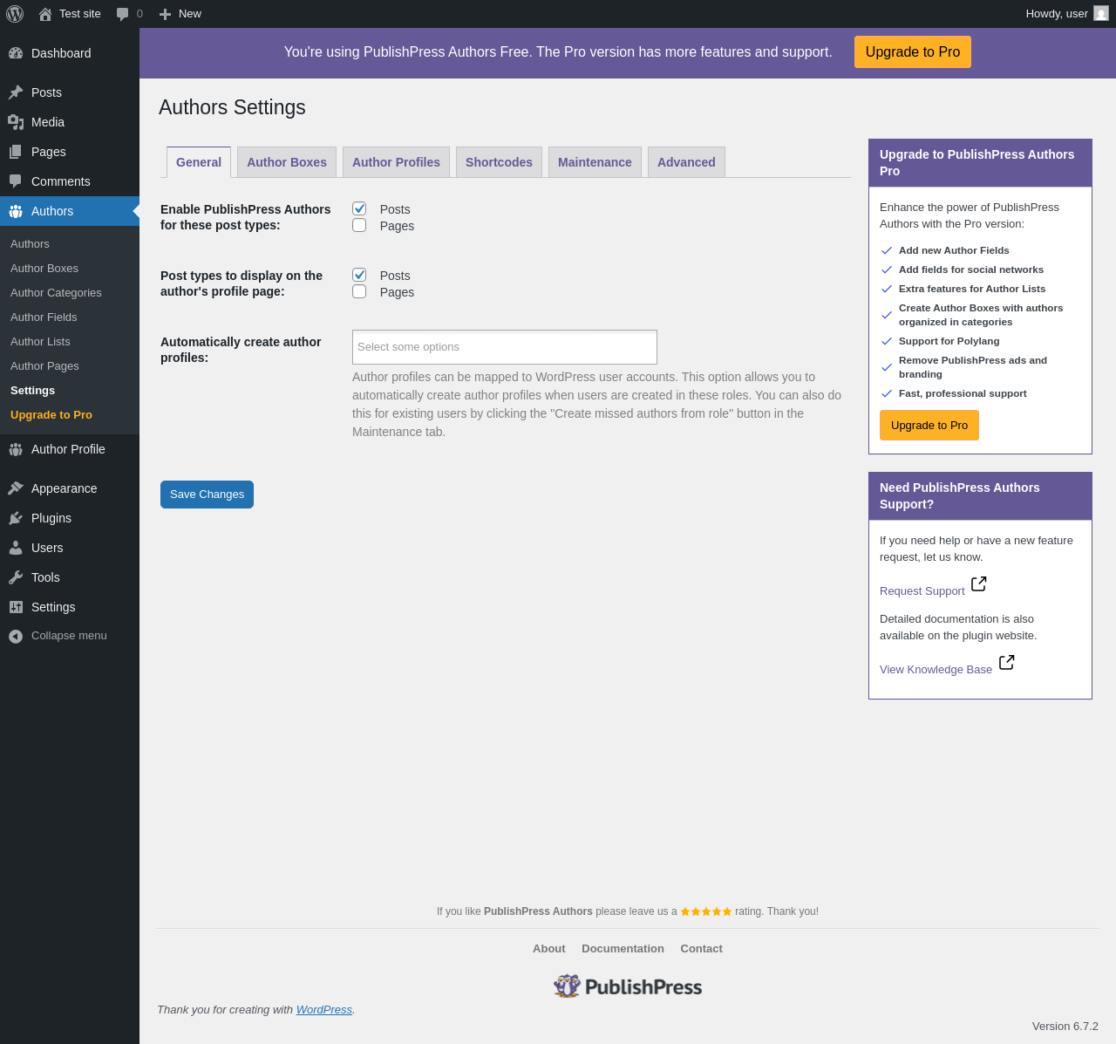The image size is (1116, 1044).
Task: Click the Users person icon
Action: [x=16, y=548]
